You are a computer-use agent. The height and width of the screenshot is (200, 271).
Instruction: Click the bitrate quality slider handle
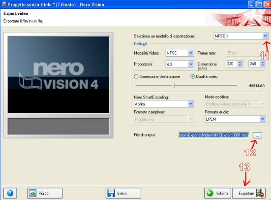point(175,85)
